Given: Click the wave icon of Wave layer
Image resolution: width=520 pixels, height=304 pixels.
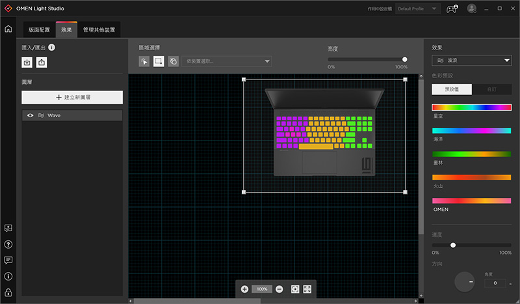Looking at the screenshot, I should tap(41, 115).
